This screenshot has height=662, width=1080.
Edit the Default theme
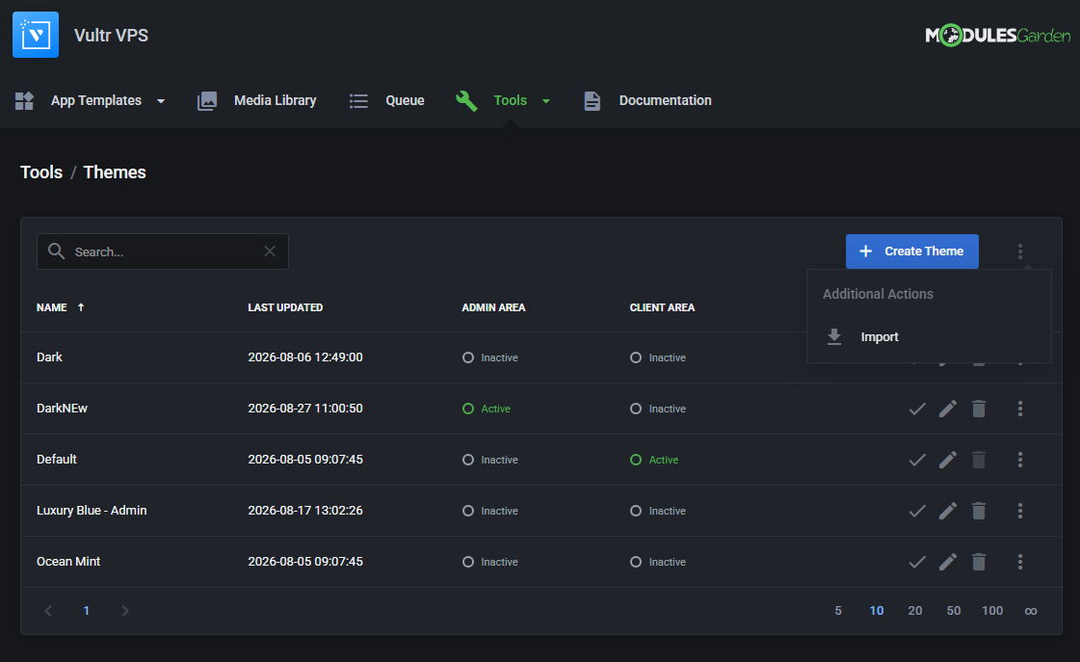[948, 460]
